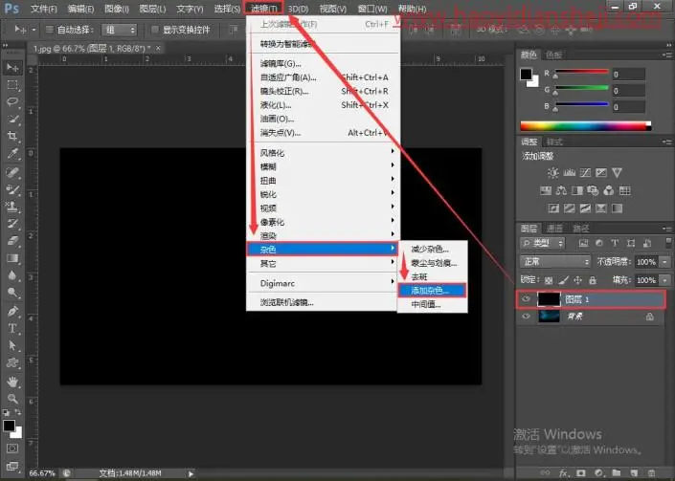Switch to the 通道 tab

tap(554, 229)
